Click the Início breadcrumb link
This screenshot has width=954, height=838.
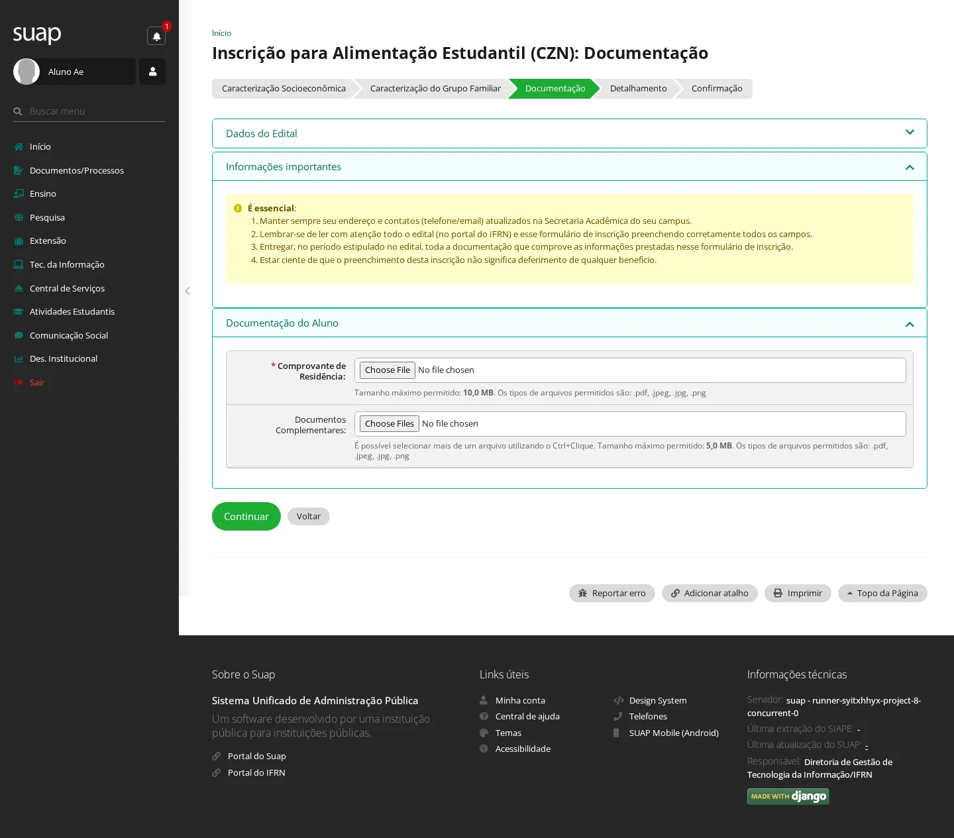coord(221,33)
